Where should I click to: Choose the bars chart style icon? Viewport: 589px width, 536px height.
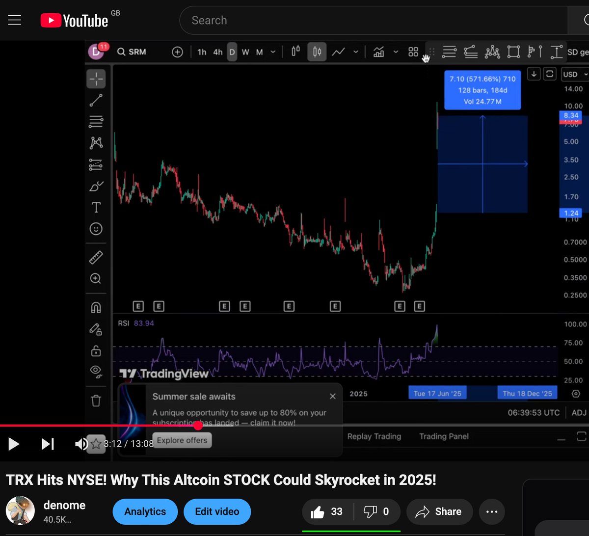295,51
